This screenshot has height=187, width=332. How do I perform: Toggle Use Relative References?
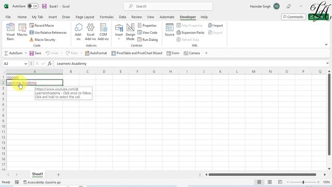48,32
